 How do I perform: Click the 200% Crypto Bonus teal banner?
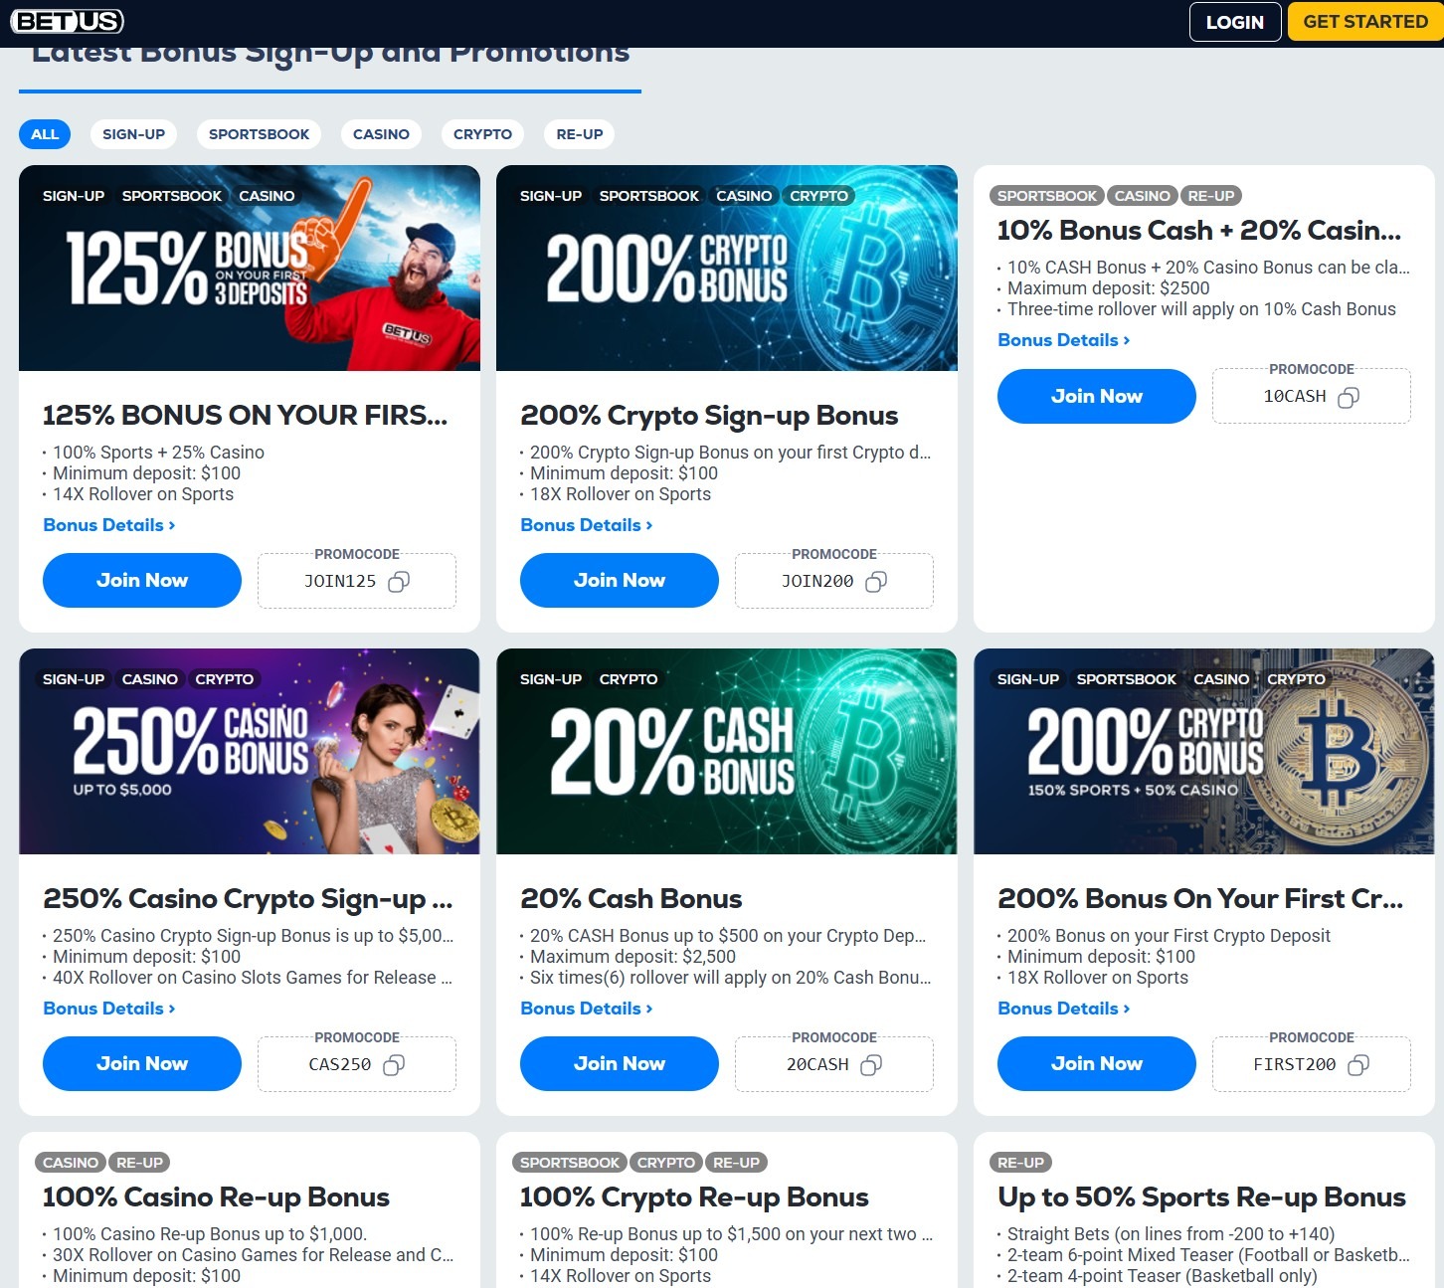pyautogui.click(x=727, y=269)
